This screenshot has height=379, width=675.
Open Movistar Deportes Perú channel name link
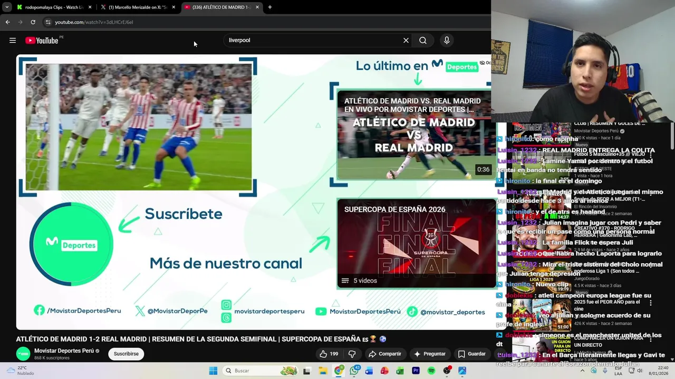point(64,351)
